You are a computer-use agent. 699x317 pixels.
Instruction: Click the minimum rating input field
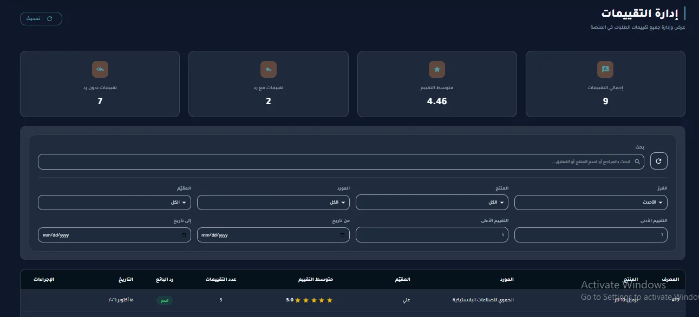(x=591, y=235)
